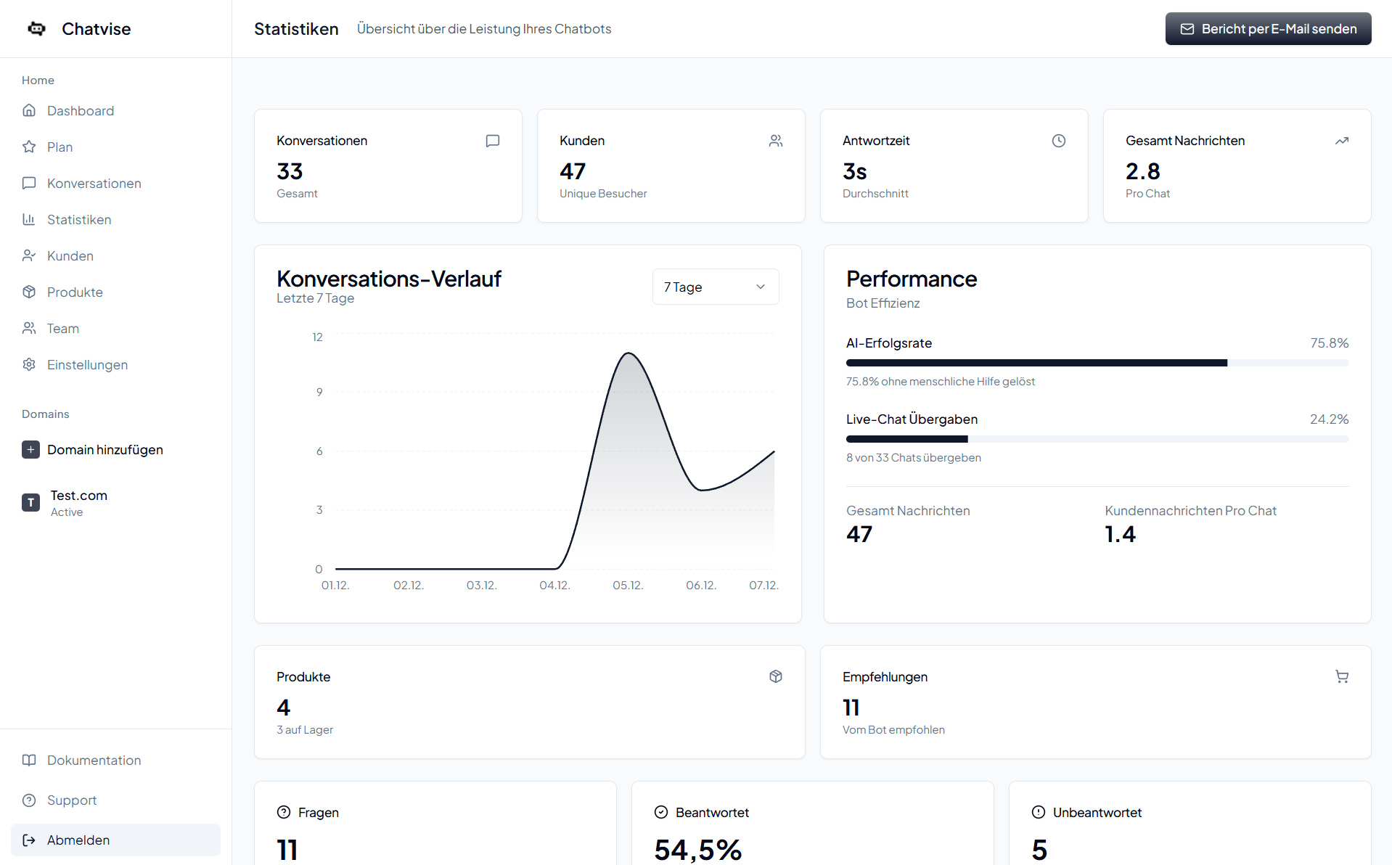1392x865 pixels.
Task: Select the Test.com active domain entry
Action: (x=78, y=502)
